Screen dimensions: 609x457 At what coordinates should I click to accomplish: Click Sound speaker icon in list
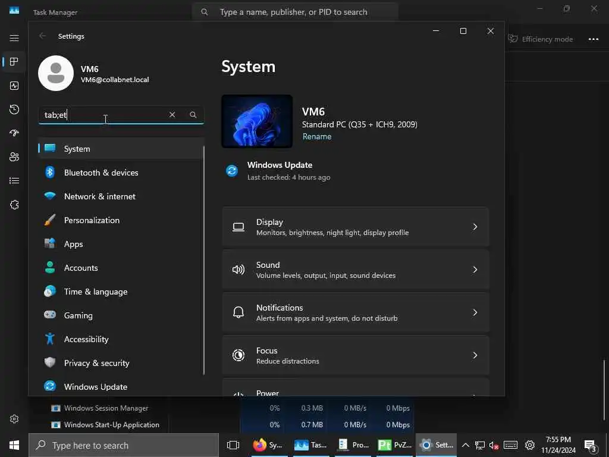point(238,270)
